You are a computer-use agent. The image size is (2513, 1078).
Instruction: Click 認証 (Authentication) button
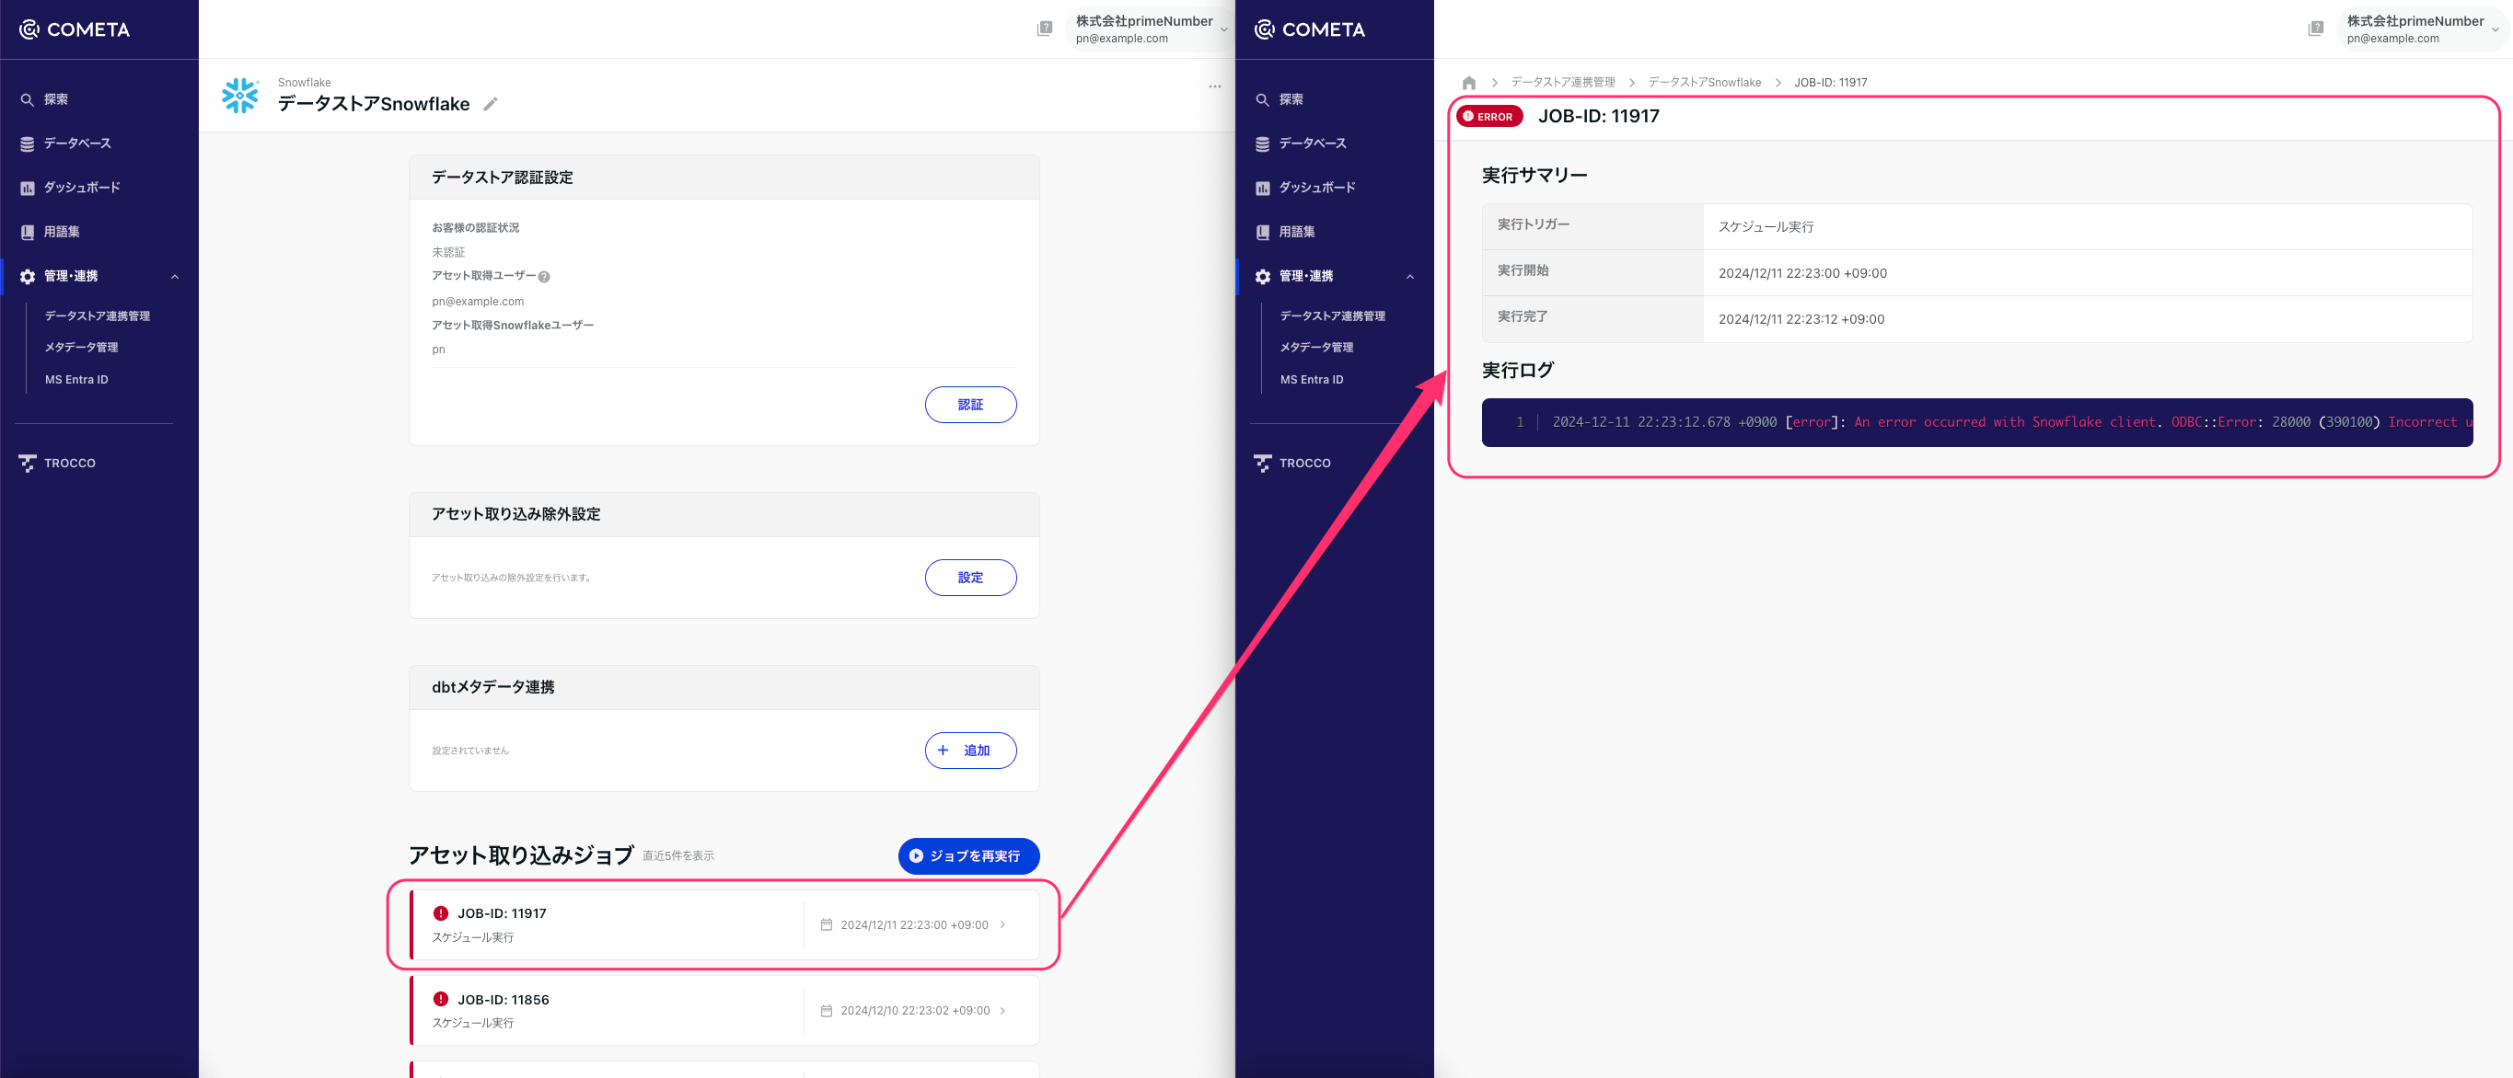point(969,404)
